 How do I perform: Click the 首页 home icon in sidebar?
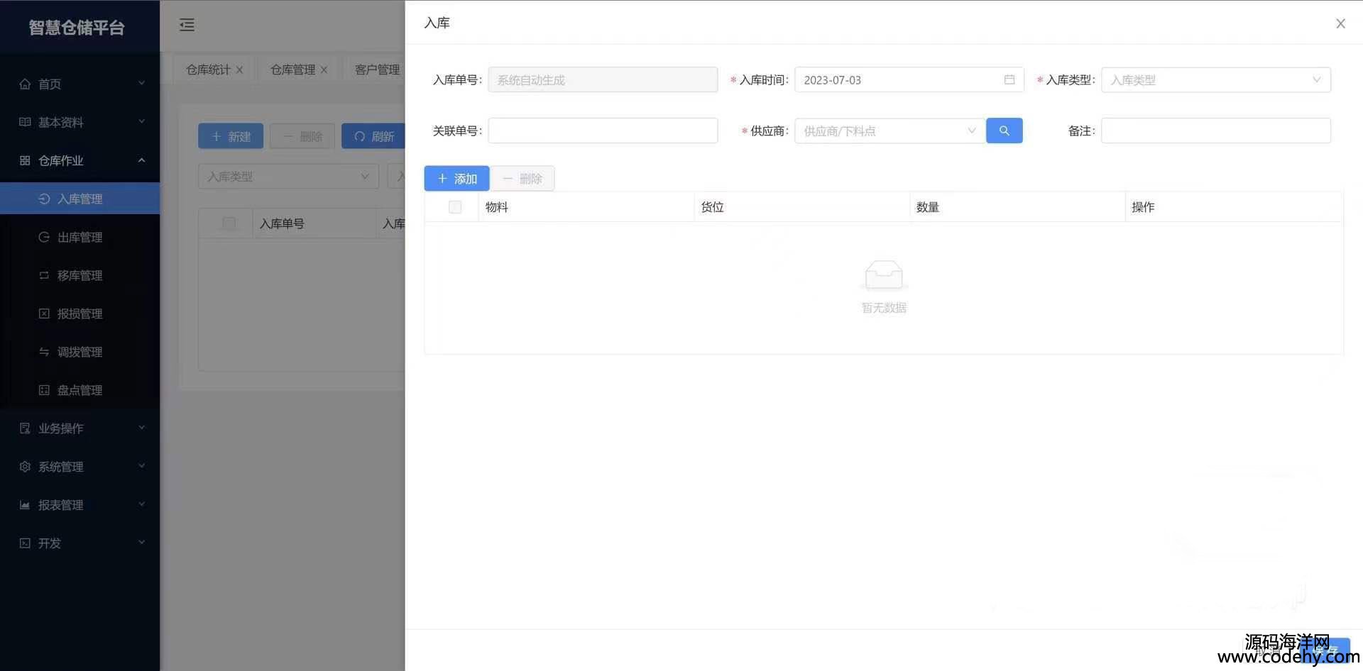point(25,84)
